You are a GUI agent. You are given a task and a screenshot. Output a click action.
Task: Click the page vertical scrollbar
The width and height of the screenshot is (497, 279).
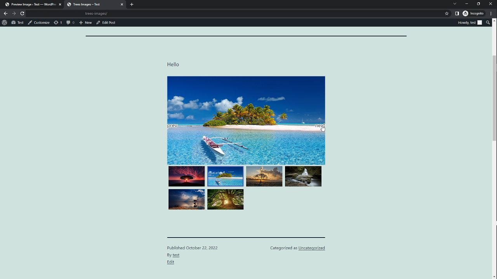tap(494, 98)
